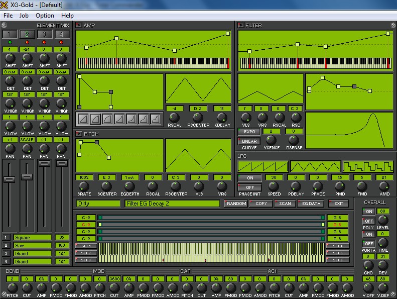Toggle the green LED under element 1
Screen dimensions: 397x299
10,42
